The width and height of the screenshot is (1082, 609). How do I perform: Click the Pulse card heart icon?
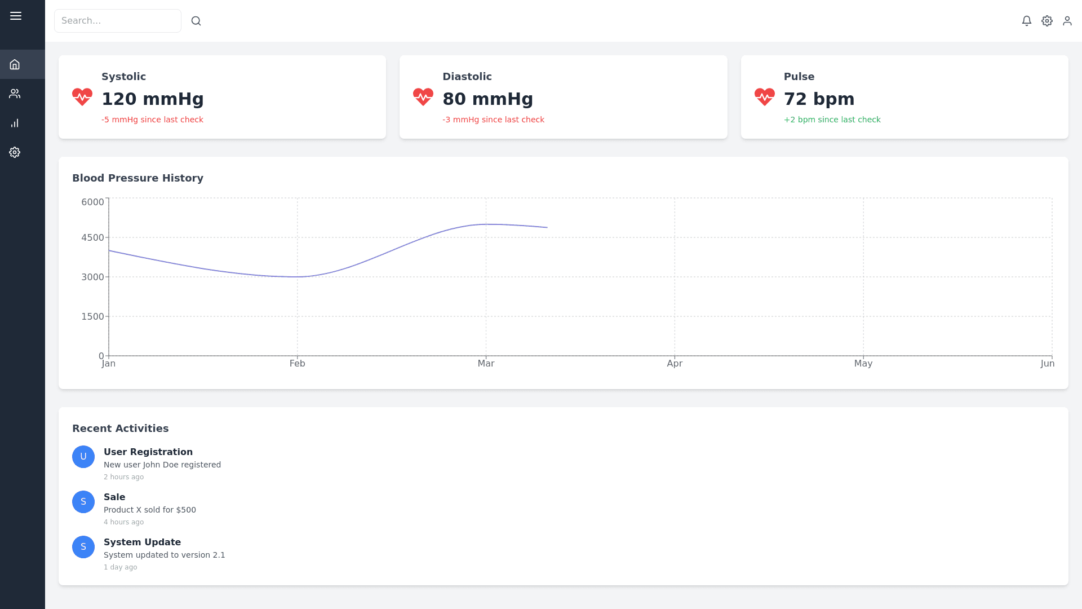(x=765, y=97)
